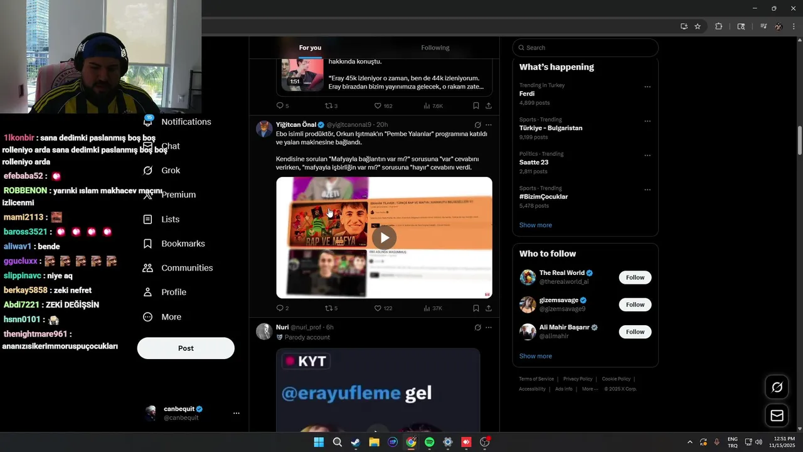
Task: Open the canbequit account switcher menu
Action: click(x=236, y=413)
